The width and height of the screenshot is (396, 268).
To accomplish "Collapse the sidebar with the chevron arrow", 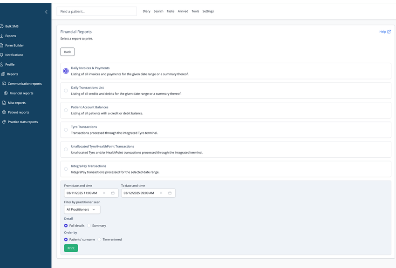I will [46, 12].
